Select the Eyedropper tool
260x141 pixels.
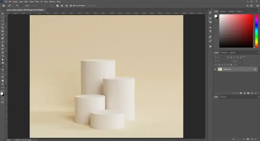tap(3, 35)
